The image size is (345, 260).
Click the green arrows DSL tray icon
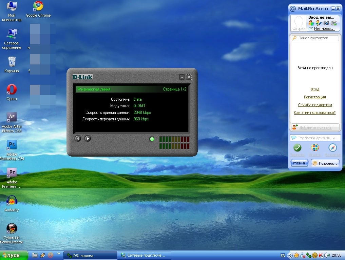(x=308, y=255)
